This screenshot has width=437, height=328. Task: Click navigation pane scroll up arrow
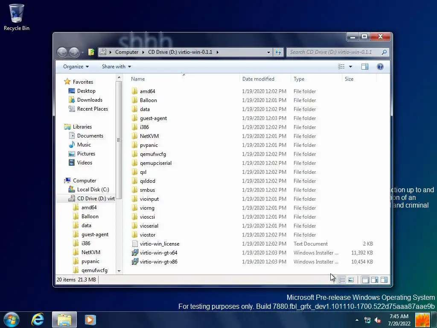(x=119, y=78)
